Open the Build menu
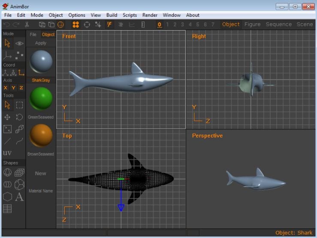This screenshot has height=238, width=317. (x=112, y=15)
